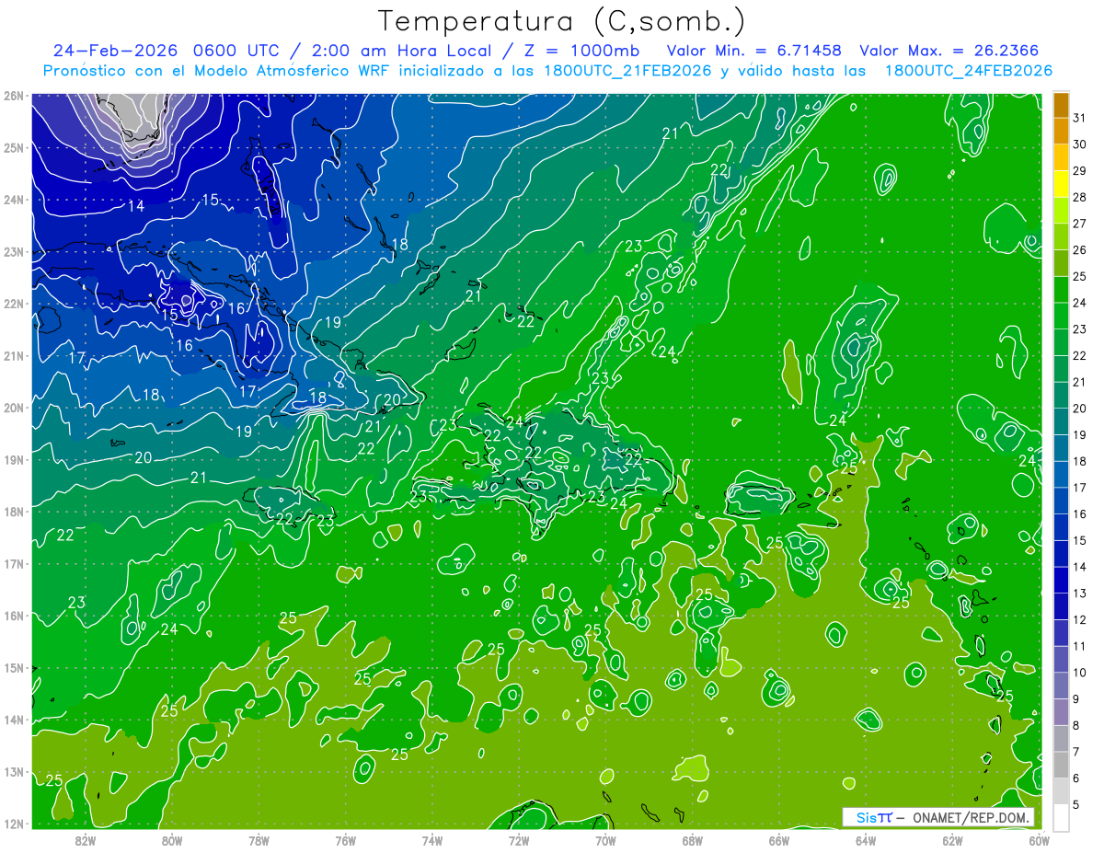This screenshot has height=853, width=1104.
Task: Select the forecast date '24-Feb-2026'
Action: [x=114, y=51]
